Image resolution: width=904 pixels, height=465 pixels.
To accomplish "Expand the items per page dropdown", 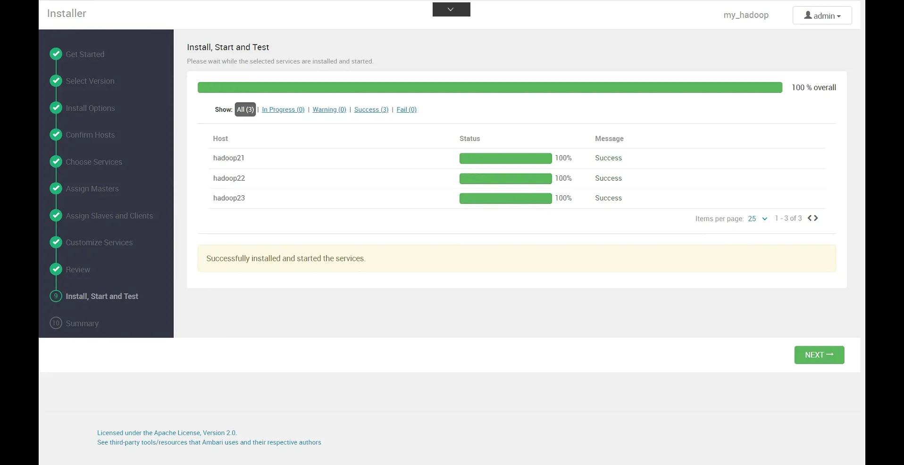I will (x=758, y=219).
